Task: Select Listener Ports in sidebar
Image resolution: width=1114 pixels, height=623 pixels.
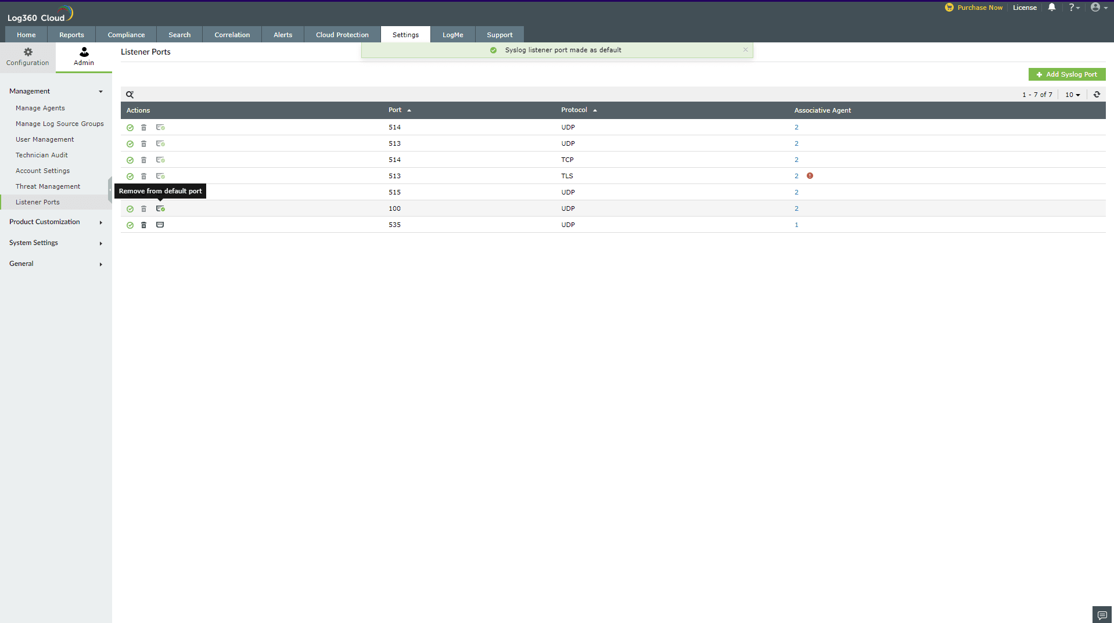Action: (38, 202)
